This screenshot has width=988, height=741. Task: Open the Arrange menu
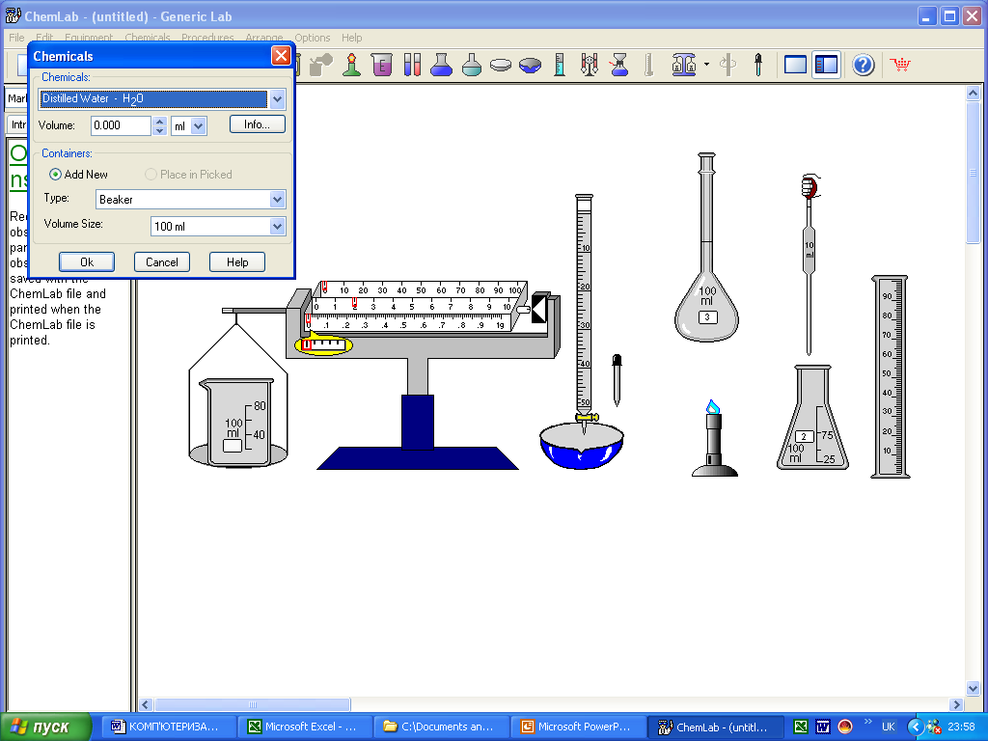click(x=264, y=38)
